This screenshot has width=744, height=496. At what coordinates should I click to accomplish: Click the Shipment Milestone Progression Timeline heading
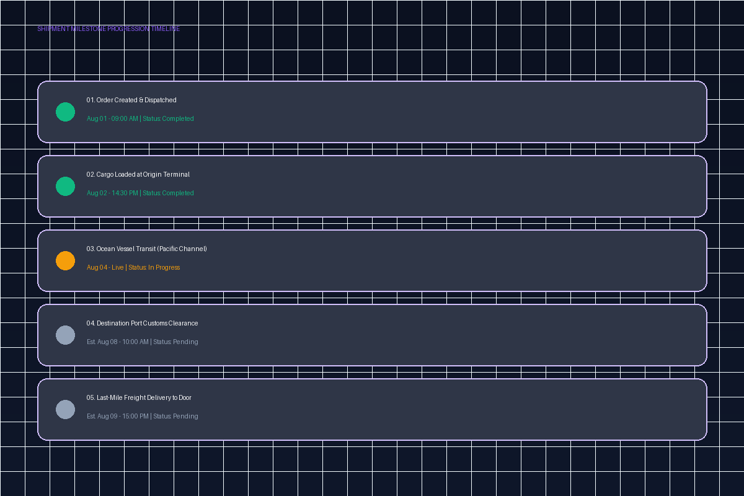108,29
